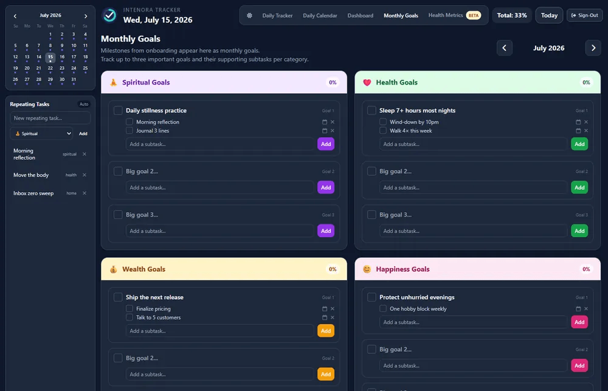Screen dimensions: 608x391
Task: Click the Happiness Goals smiley icon
Action: 367,269
